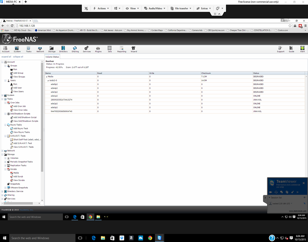Open Add S.M.A.R.T. Test item
The width and height of the screenshot is (308, 242).
[22, 143]
